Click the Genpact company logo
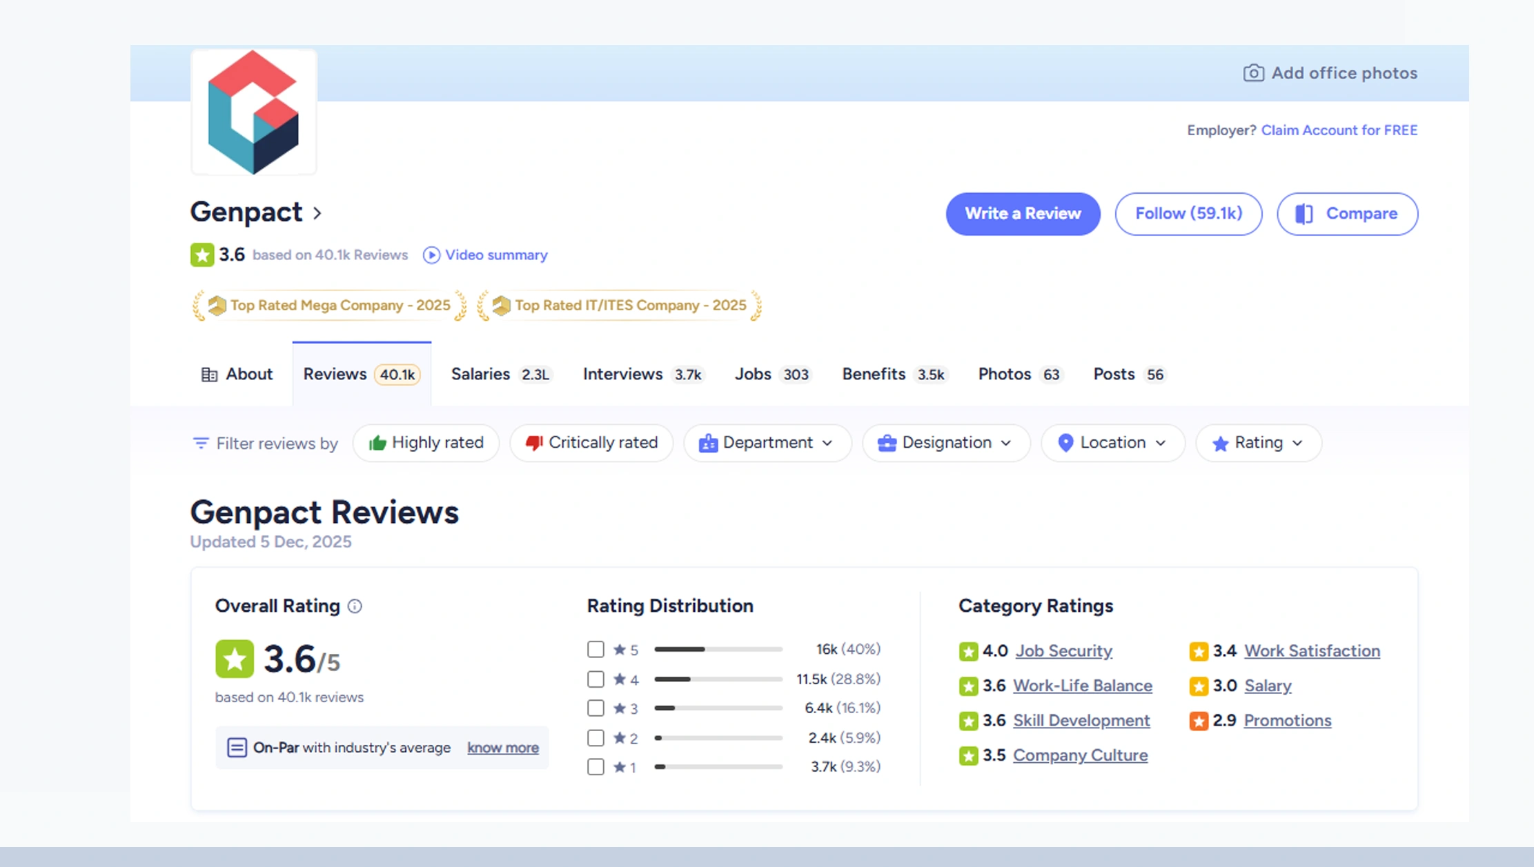Viewport: 1534px width, 867px height. (253, 112)
